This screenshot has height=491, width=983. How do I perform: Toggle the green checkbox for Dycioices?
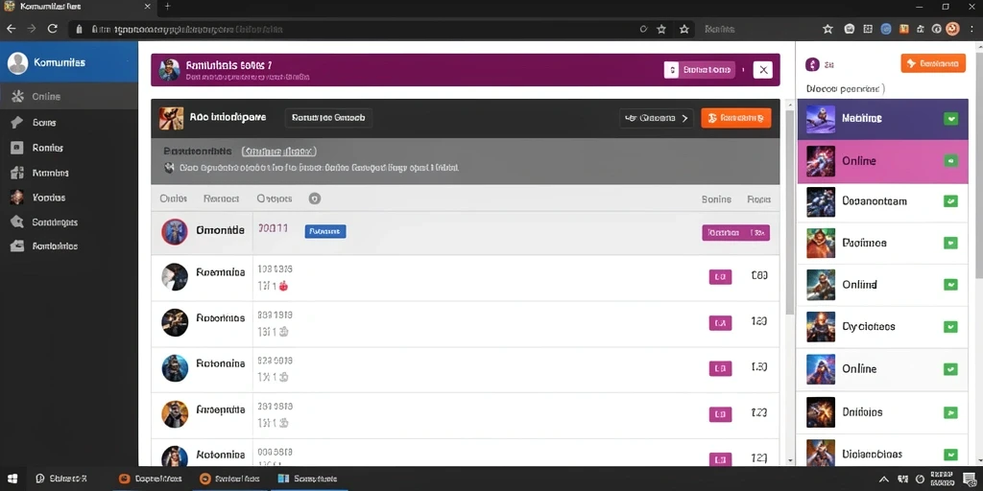(951, 326)
